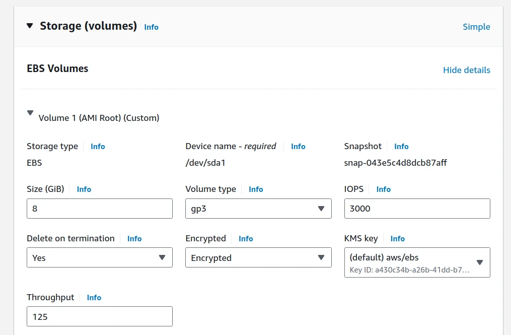
Task: Open Info link beside KMS key
Action: click(398, 238)
